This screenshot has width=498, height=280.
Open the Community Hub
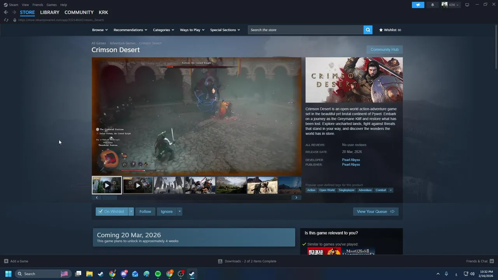tap(384, 49)
